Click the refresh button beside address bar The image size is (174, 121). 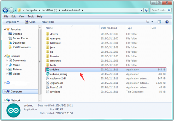tap(146, 10)
